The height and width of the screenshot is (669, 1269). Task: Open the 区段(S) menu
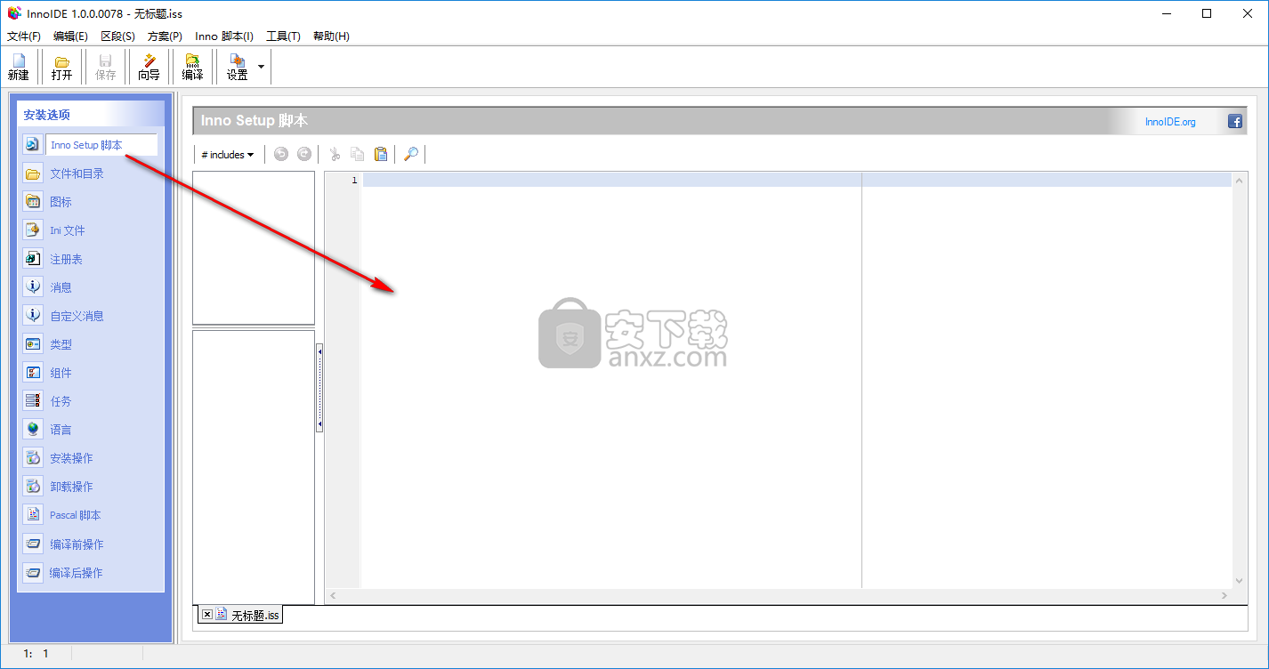pos(117,36)
